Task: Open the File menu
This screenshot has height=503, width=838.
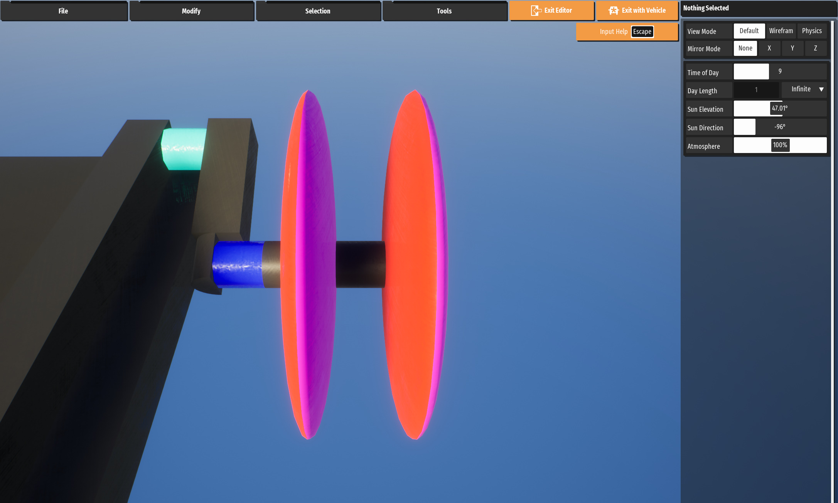Action: point(64,11)
